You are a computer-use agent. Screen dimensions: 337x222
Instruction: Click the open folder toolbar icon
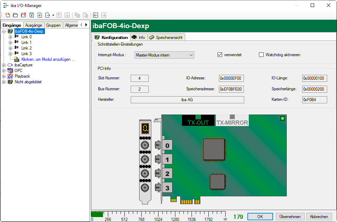(15, 15)
